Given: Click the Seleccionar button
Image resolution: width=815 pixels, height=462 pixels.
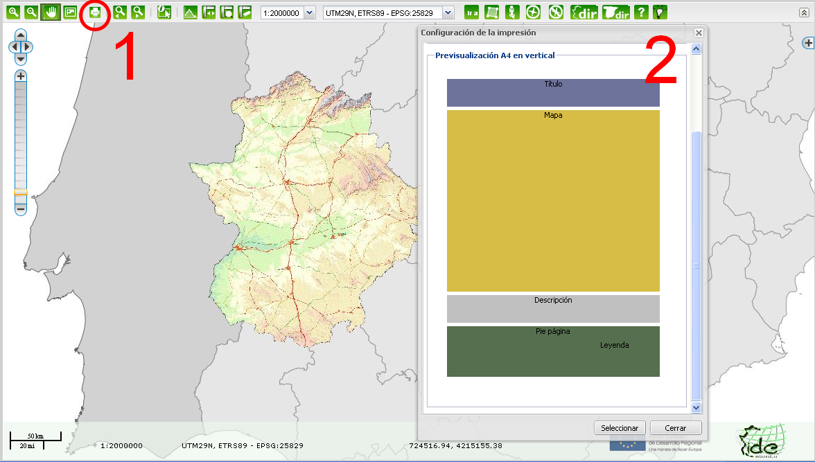Looking at the screenshot, I should coord(620,427).
